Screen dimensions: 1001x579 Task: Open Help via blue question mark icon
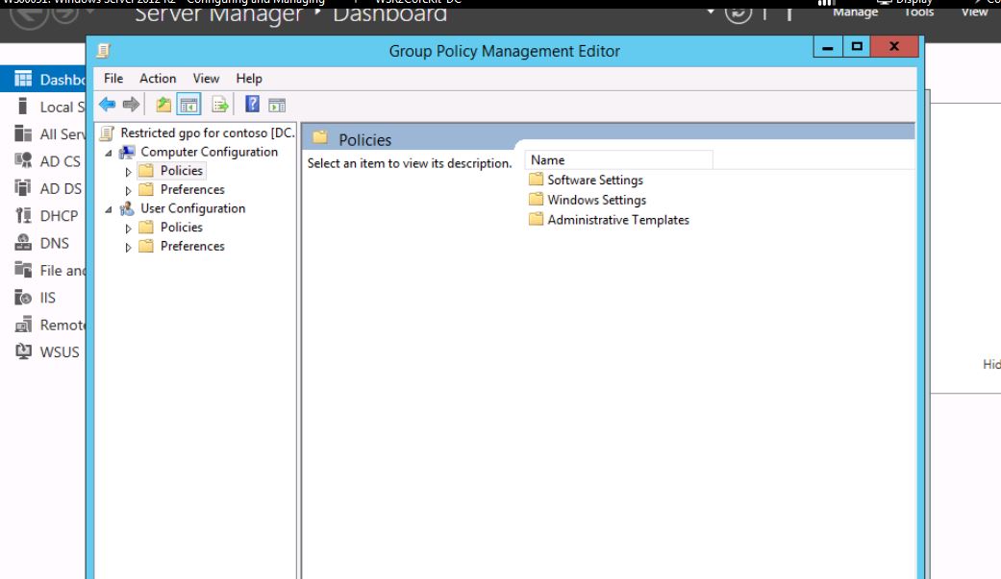pyautogui.click(x=252, y=105)
